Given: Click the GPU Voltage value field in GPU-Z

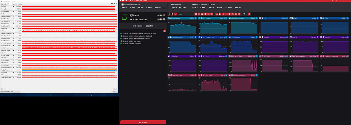Looking at the screenshot, I should (x=18, y=72).
